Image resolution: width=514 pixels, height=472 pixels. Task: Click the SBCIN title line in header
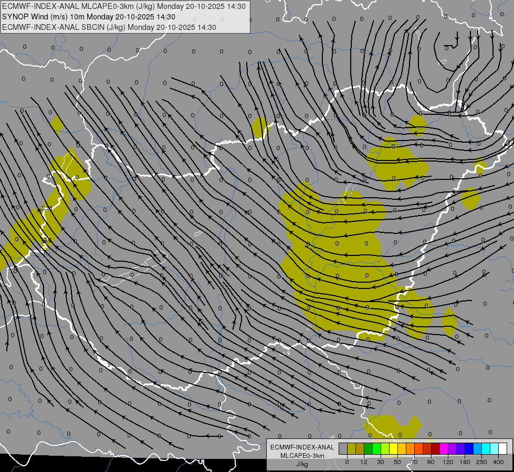tap(109, 27)
